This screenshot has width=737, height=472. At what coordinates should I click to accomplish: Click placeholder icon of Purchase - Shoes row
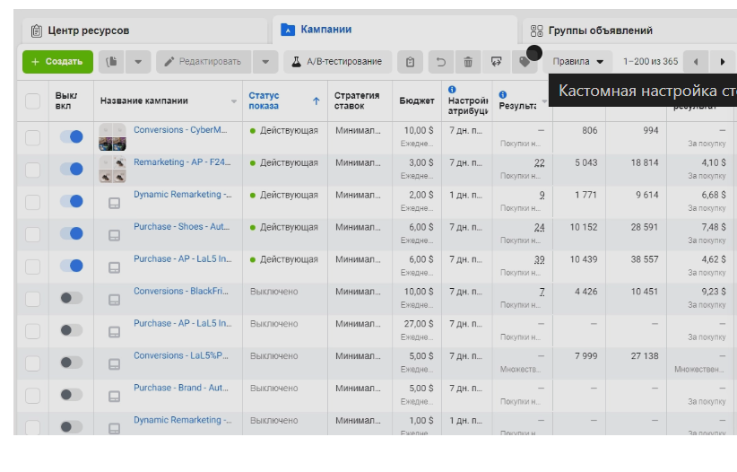114,235
